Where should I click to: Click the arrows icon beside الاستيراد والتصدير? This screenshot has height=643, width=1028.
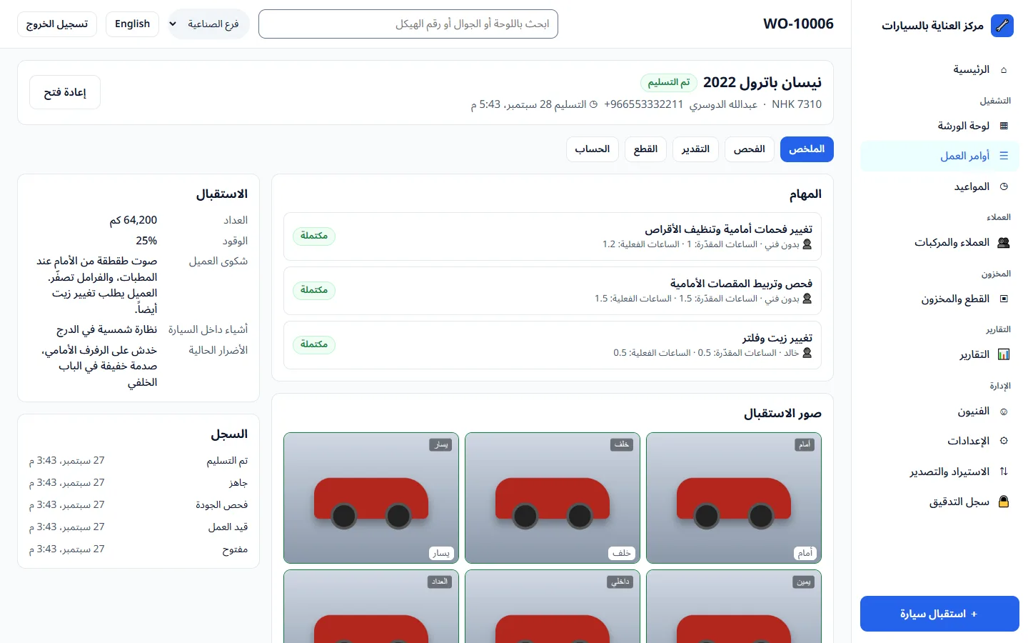point(1004,472)
